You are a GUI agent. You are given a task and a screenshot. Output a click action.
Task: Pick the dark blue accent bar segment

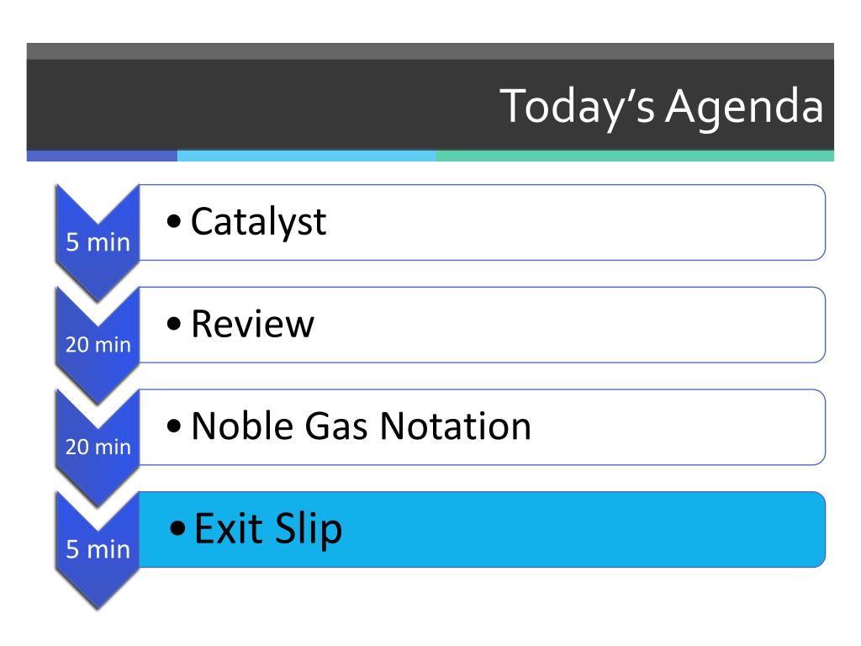pyautogui.click(x=102, y=156)
